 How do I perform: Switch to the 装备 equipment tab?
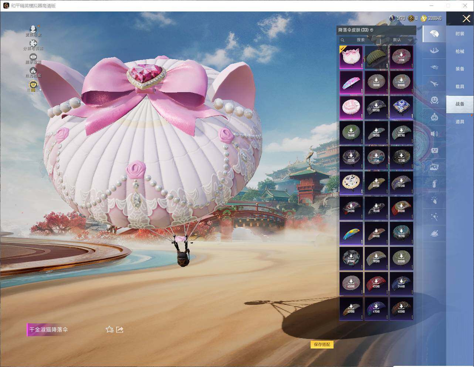[460, 69]
